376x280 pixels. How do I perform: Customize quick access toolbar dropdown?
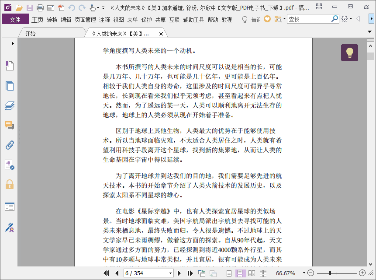click(103, 8)
